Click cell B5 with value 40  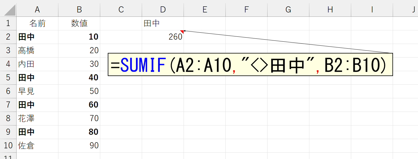79,78
